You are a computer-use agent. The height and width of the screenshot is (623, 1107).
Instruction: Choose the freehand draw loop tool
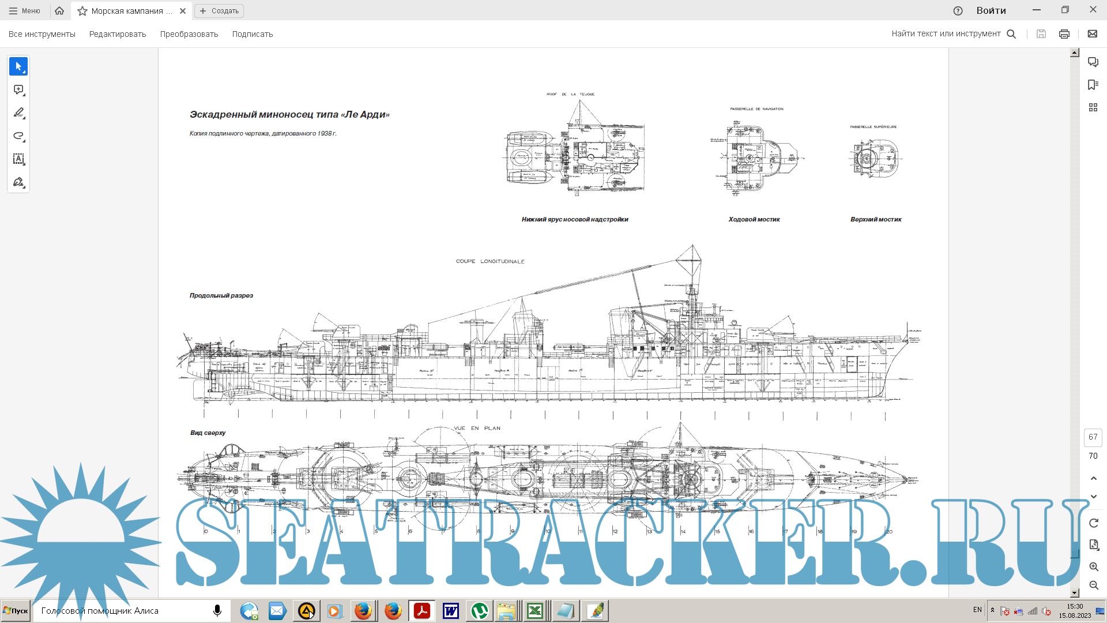pyautogui.click(x=18, y=136)
